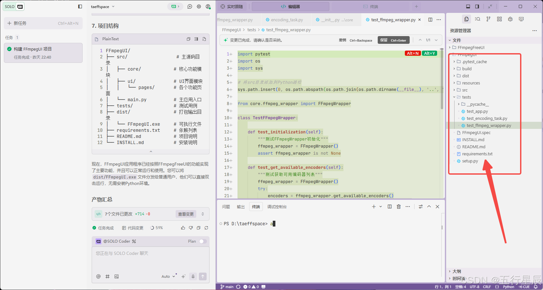Viewport: 543px width, 290px height.
Task: Open new terminal dropdown arrow
Action: pyautogui.click(x=381, y=207)
